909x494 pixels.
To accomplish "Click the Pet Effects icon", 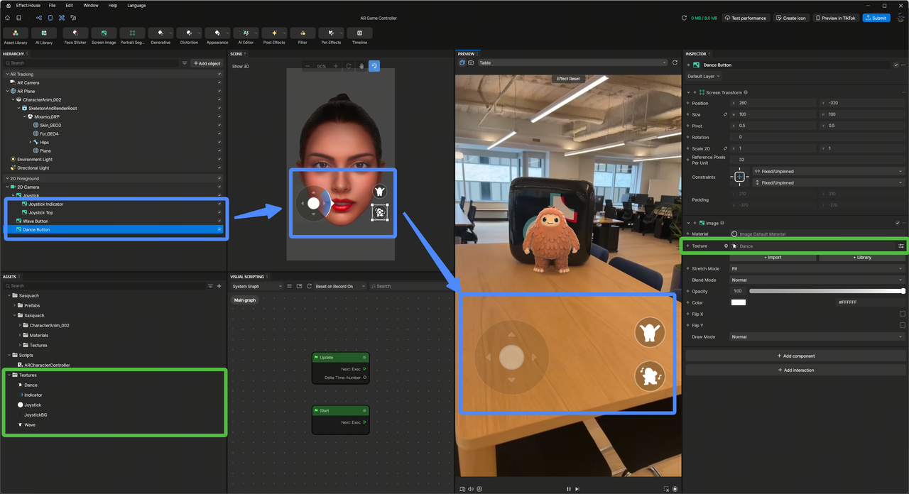I will [x=331, y=33].
